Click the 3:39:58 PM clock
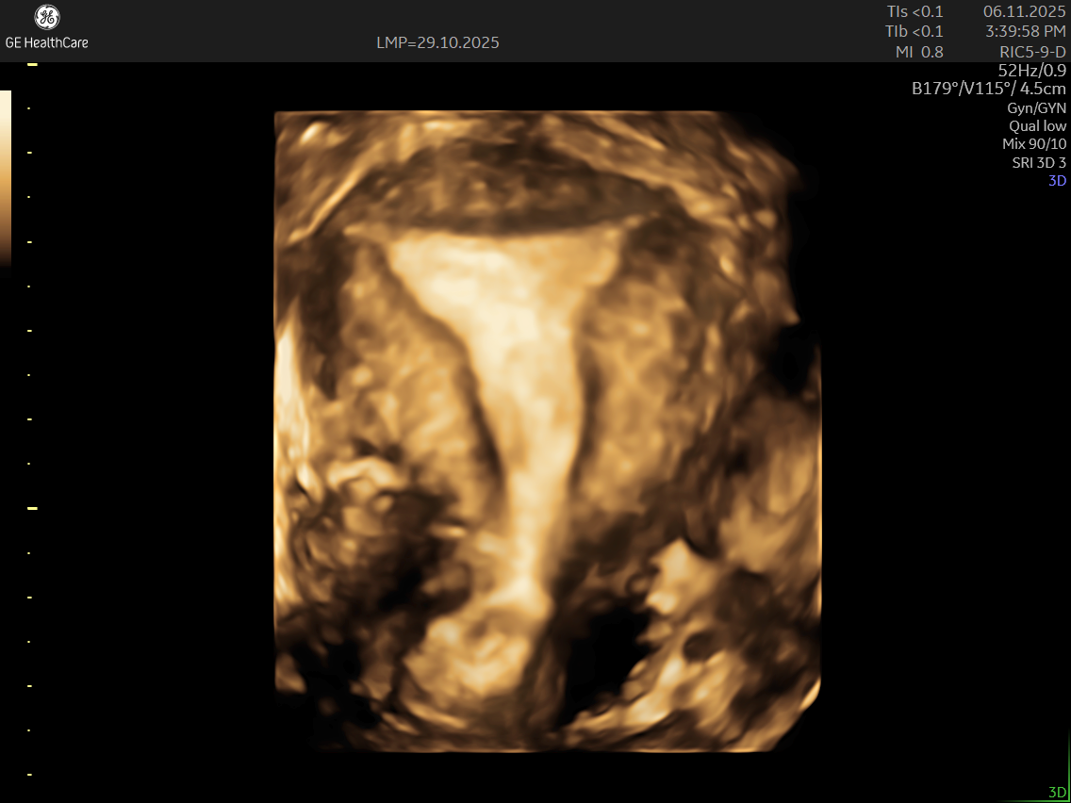 pyautogui.click(x=1026, y=31)
